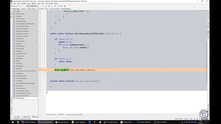Switch to the Photoshop Untitled-2 taskbar app

(x=144, y=122)
